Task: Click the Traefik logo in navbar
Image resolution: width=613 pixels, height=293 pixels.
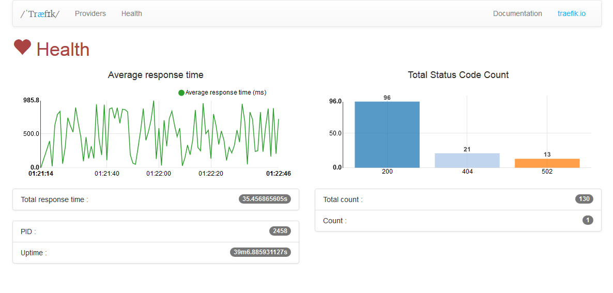Action: 40,14
